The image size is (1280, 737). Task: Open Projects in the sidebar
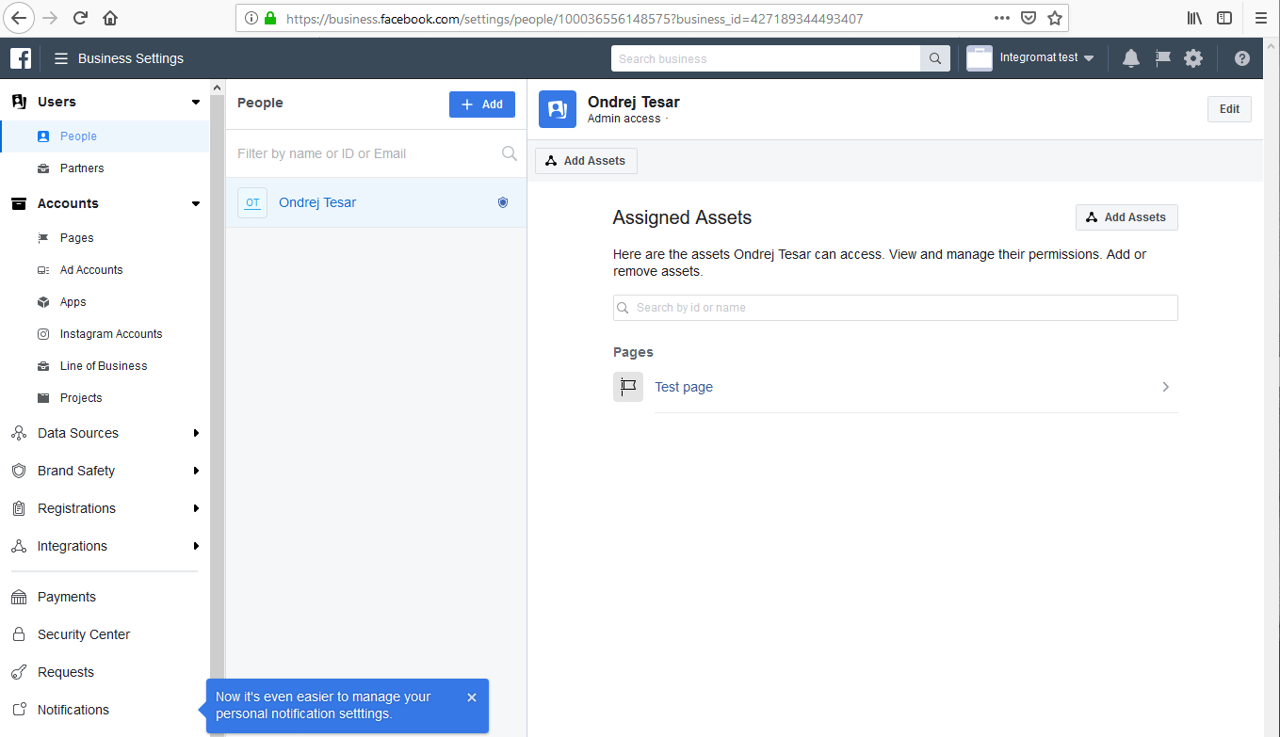coord(81,398)
